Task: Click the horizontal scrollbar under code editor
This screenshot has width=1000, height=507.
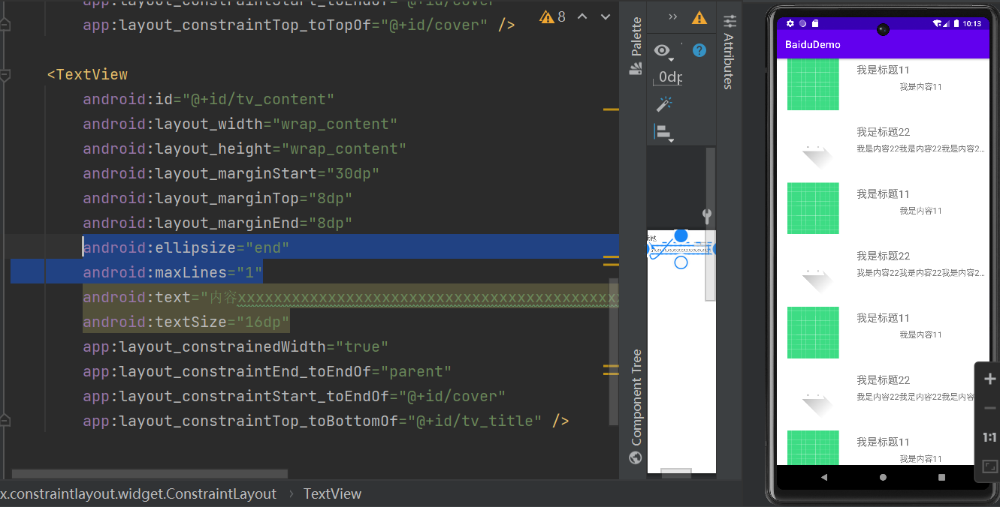Action: click(x=150, y=474)
